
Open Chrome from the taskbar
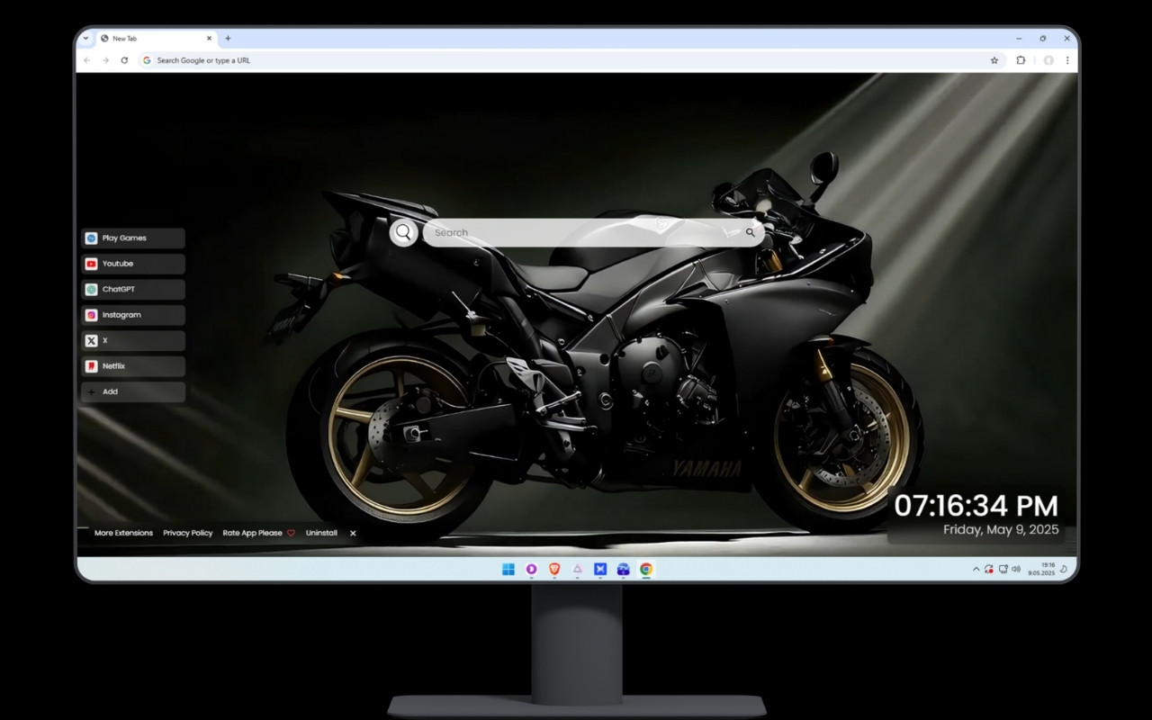tap(646, 569)
